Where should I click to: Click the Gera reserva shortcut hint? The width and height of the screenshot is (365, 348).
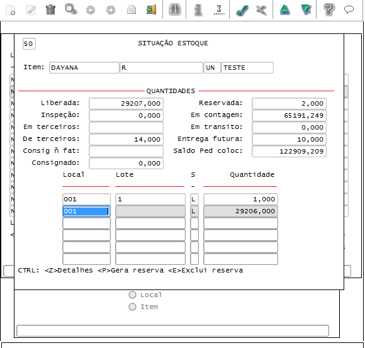[131, 270]
